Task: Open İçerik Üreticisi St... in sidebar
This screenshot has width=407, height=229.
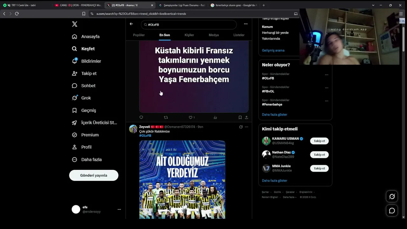Action: coord(94,123)
